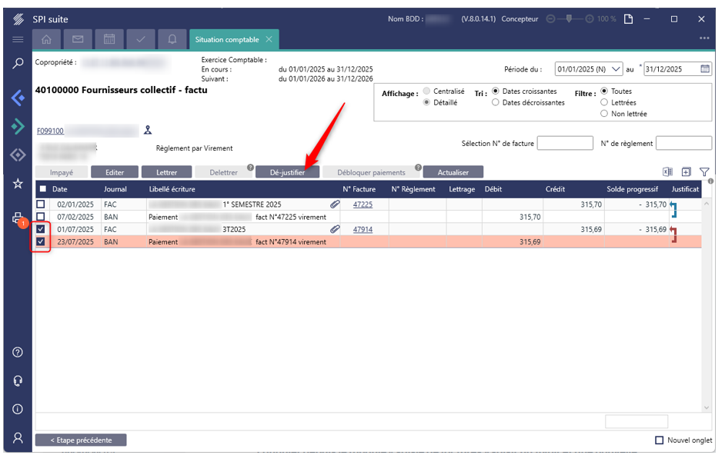This screenshot has width=725, height=455.
Task: Click the printer icon with notification badge
Action: tap(18, 218)
